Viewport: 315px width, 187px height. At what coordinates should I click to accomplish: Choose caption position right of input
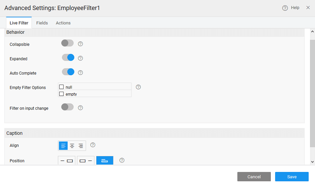click(x=85, y=161)
